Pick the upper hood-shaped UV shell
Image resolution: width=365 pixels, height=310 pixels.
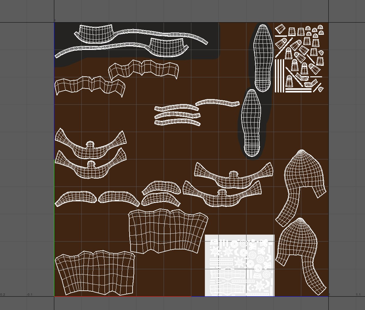coord(301,188)
